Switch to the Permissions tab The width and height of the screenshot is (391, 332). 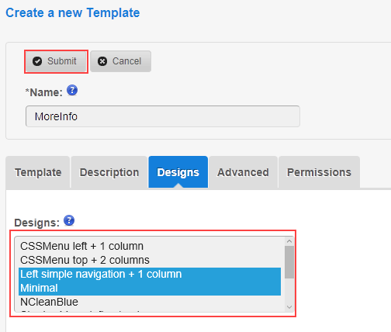[319, 172]
